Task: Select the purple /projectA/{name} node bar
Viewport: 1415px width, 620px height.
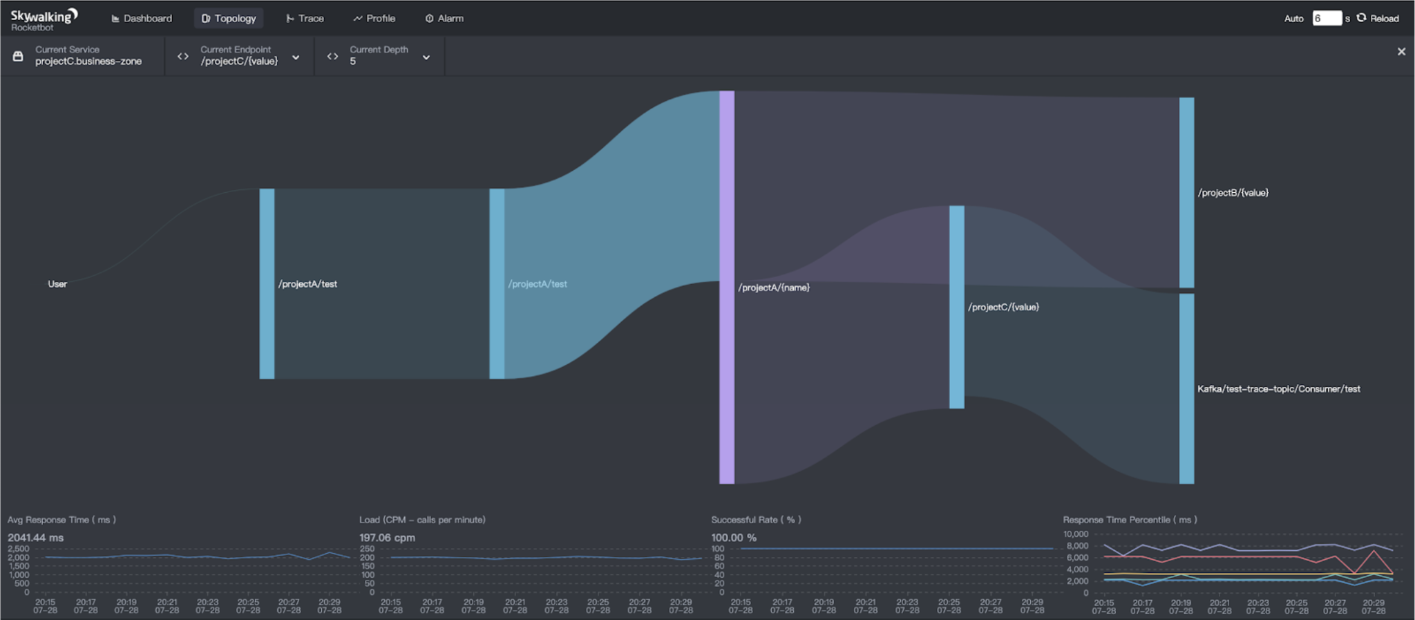Action: pyautogui.click(x=727, y=287)
